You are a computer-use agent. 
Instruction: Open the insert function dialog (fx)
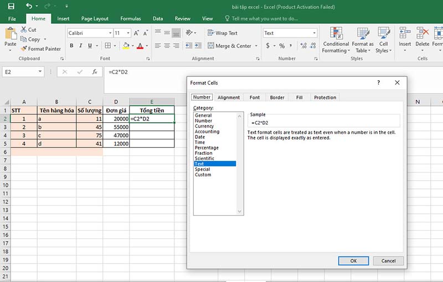[x=95, y=72]
